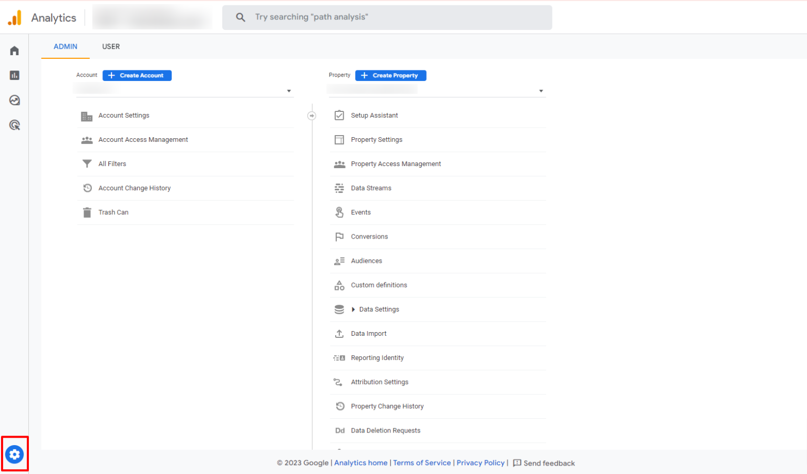
Task: Open Reports from the left sidebar
Action: pyautogui.click(x=14, y=75)
